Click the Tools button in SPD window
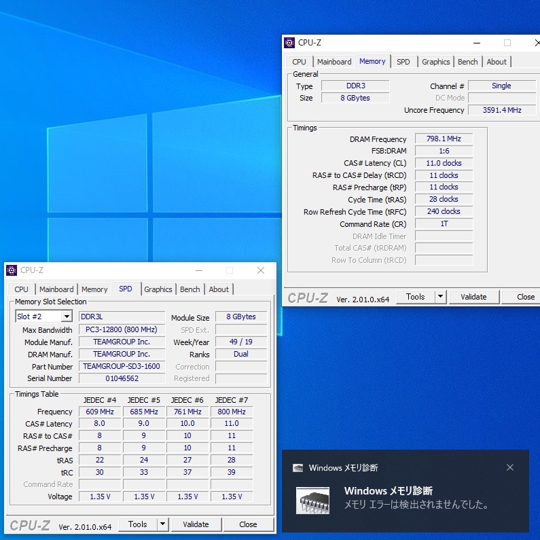Viewport: 540px width, 540px height. 137,524
